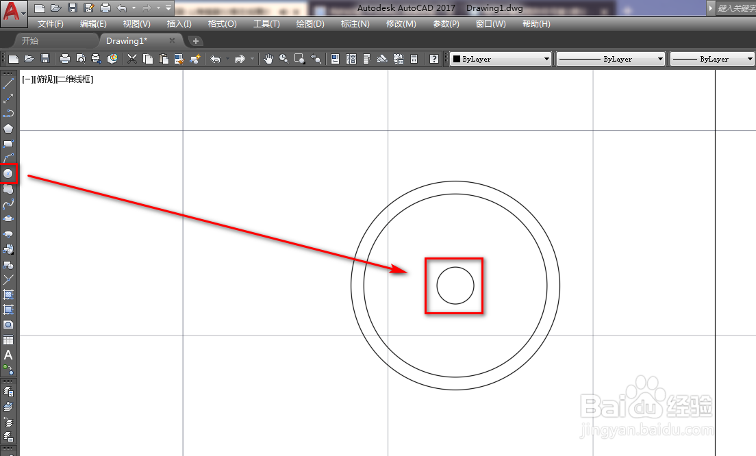
Task: Click the 俯视 view control
Action: point(45,79)
